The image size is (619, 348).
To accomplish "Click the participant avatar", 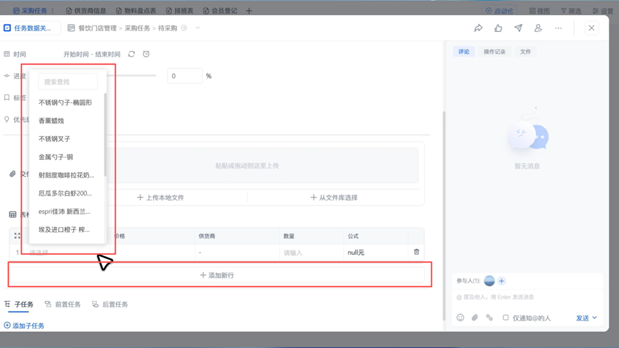I will tap(489, 281).
